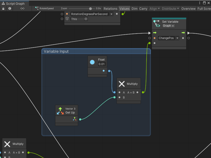Click the Multiply node's X icon
Image resolution: width=211 pixels, height=158 pixels.
tap(122, 83)
